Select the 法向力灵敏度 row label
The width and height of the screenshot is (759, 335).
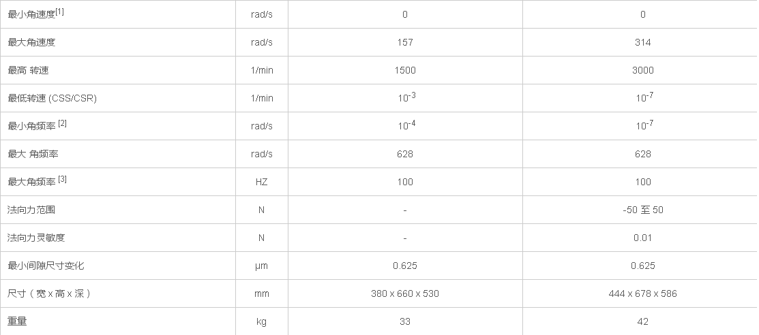(x=36, y=238)
